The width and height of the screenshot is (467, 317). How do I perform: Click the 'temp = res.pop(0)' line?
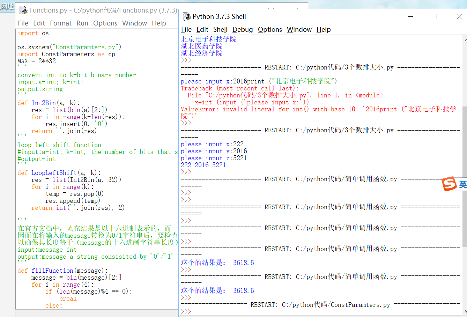click(x=74, y=194)
